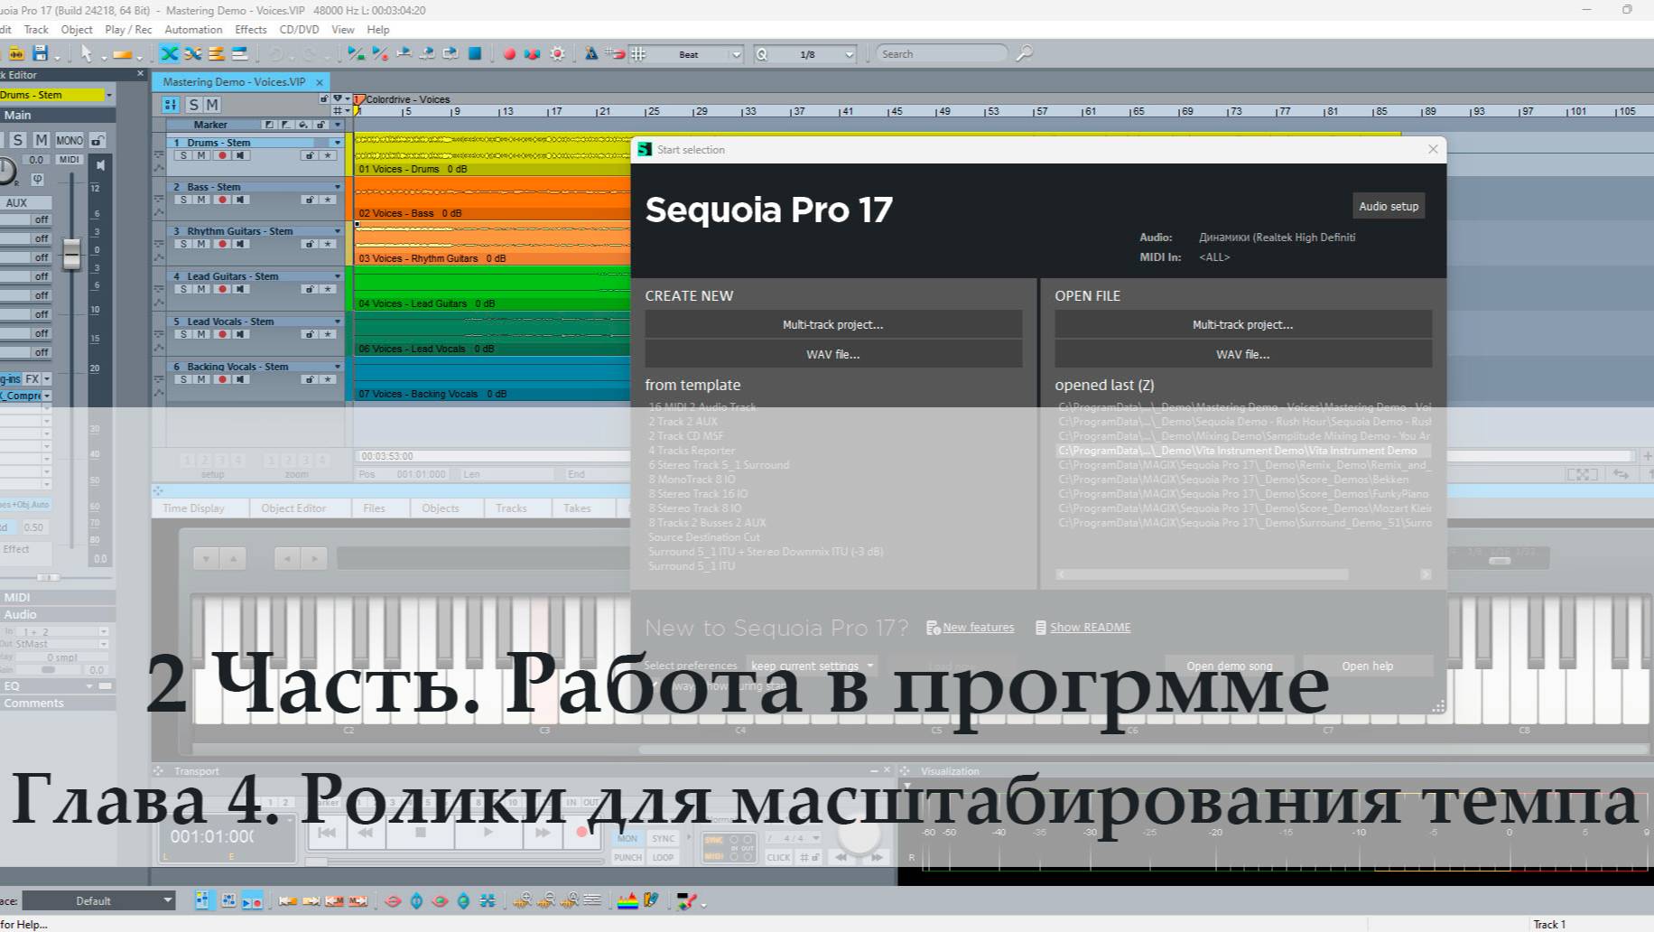The image size is (1654, 932).
Task: Click the Save project icon in toolbar
Action: (40, 54)
